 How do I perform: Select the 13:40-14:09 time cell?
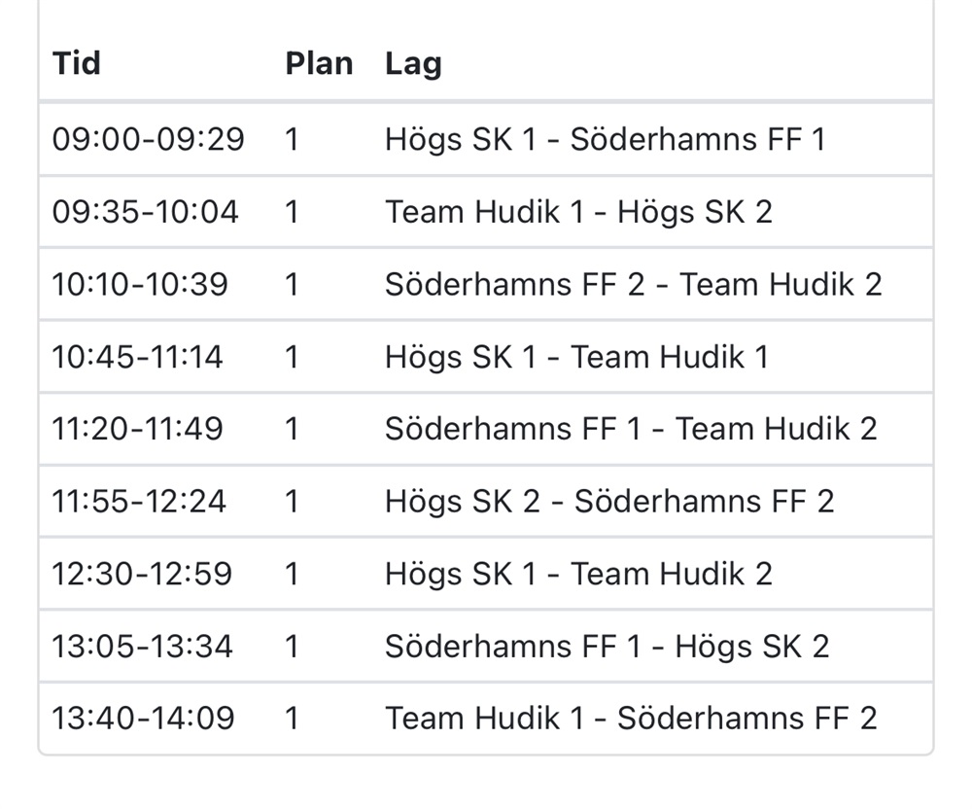pyautogui.click(x=143, y=718)
